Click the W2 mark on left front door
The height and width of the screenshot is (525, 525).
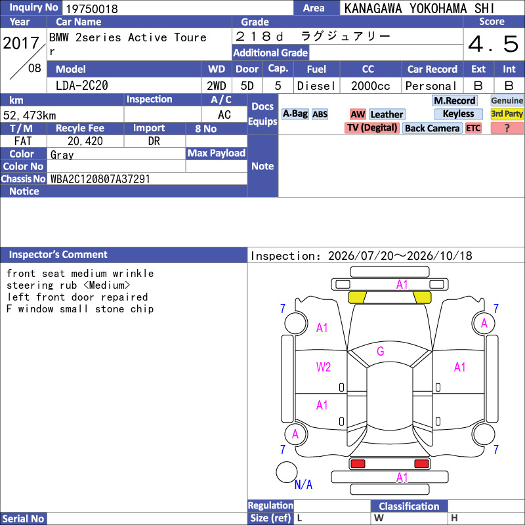pyautogui.click(x=323, y=367)
